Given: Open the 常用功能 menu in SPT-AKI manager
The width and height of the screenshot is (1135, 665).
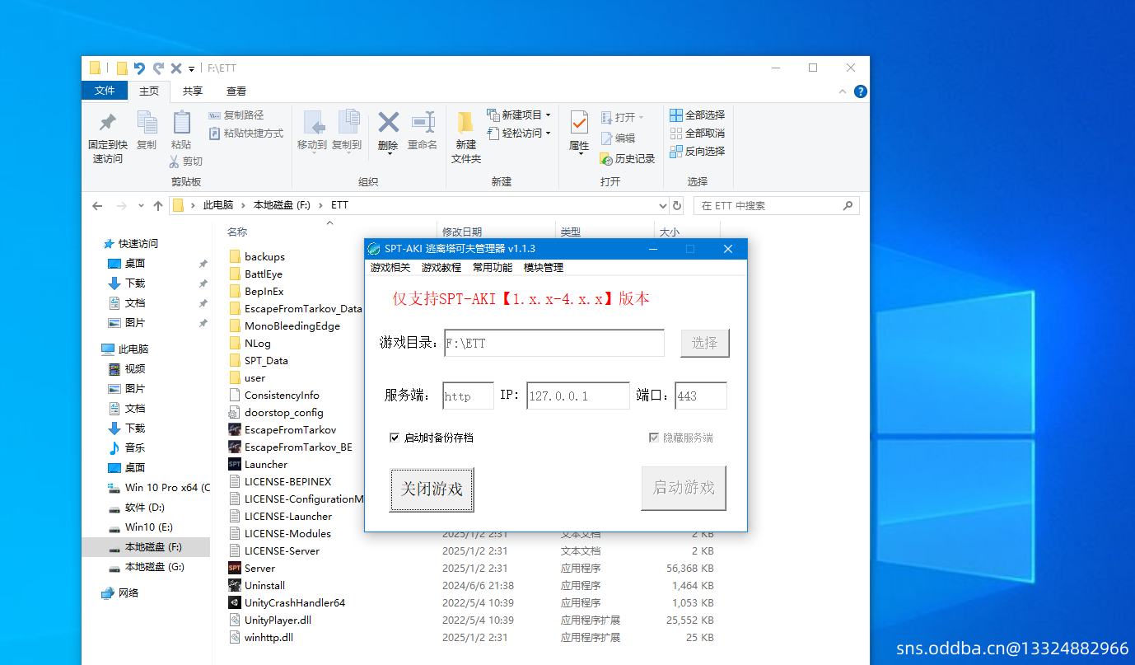Looking at the screenshot, I should click(x=493, y=268).
